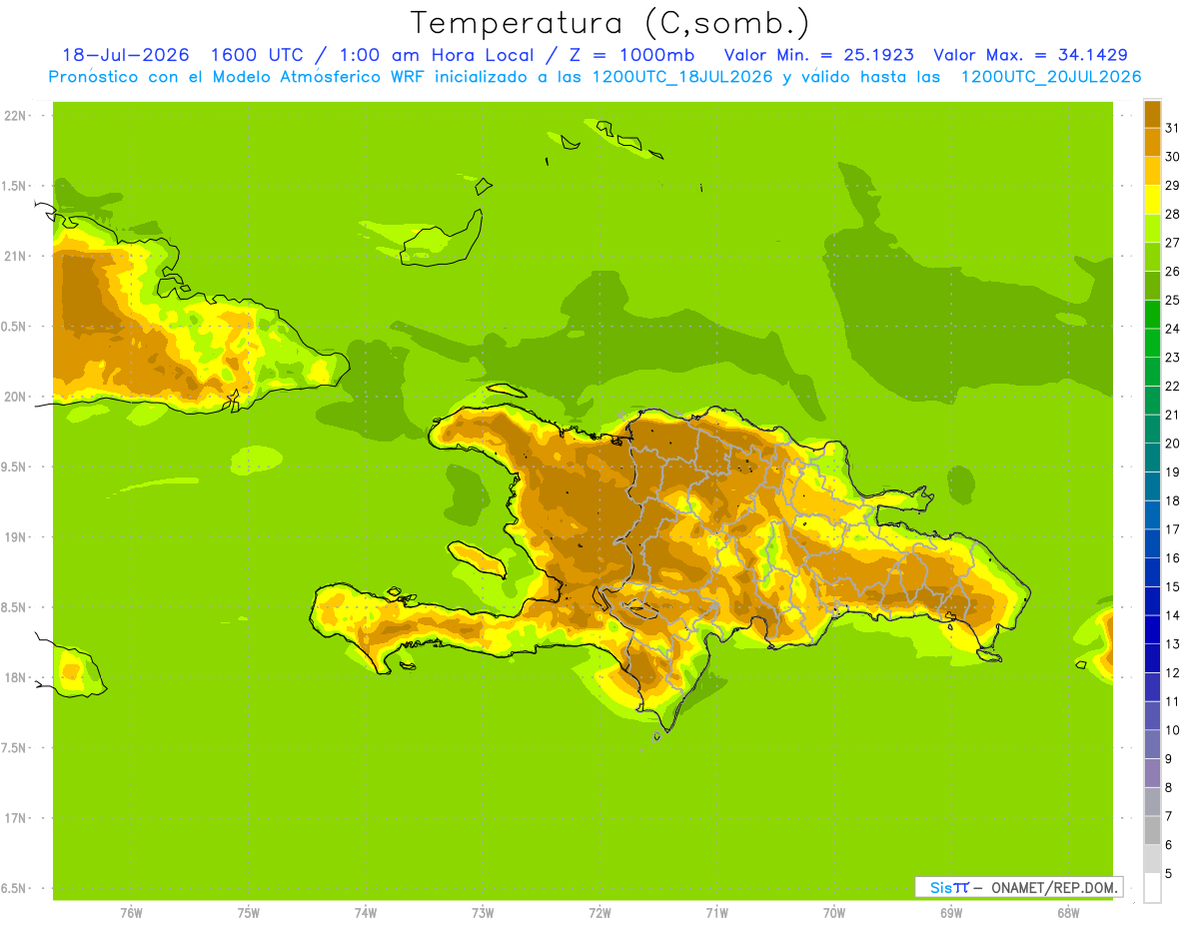Click the title 'Temperatura (C,somb.)'
The image size is (1199, 926).
(x=609, y=24)
